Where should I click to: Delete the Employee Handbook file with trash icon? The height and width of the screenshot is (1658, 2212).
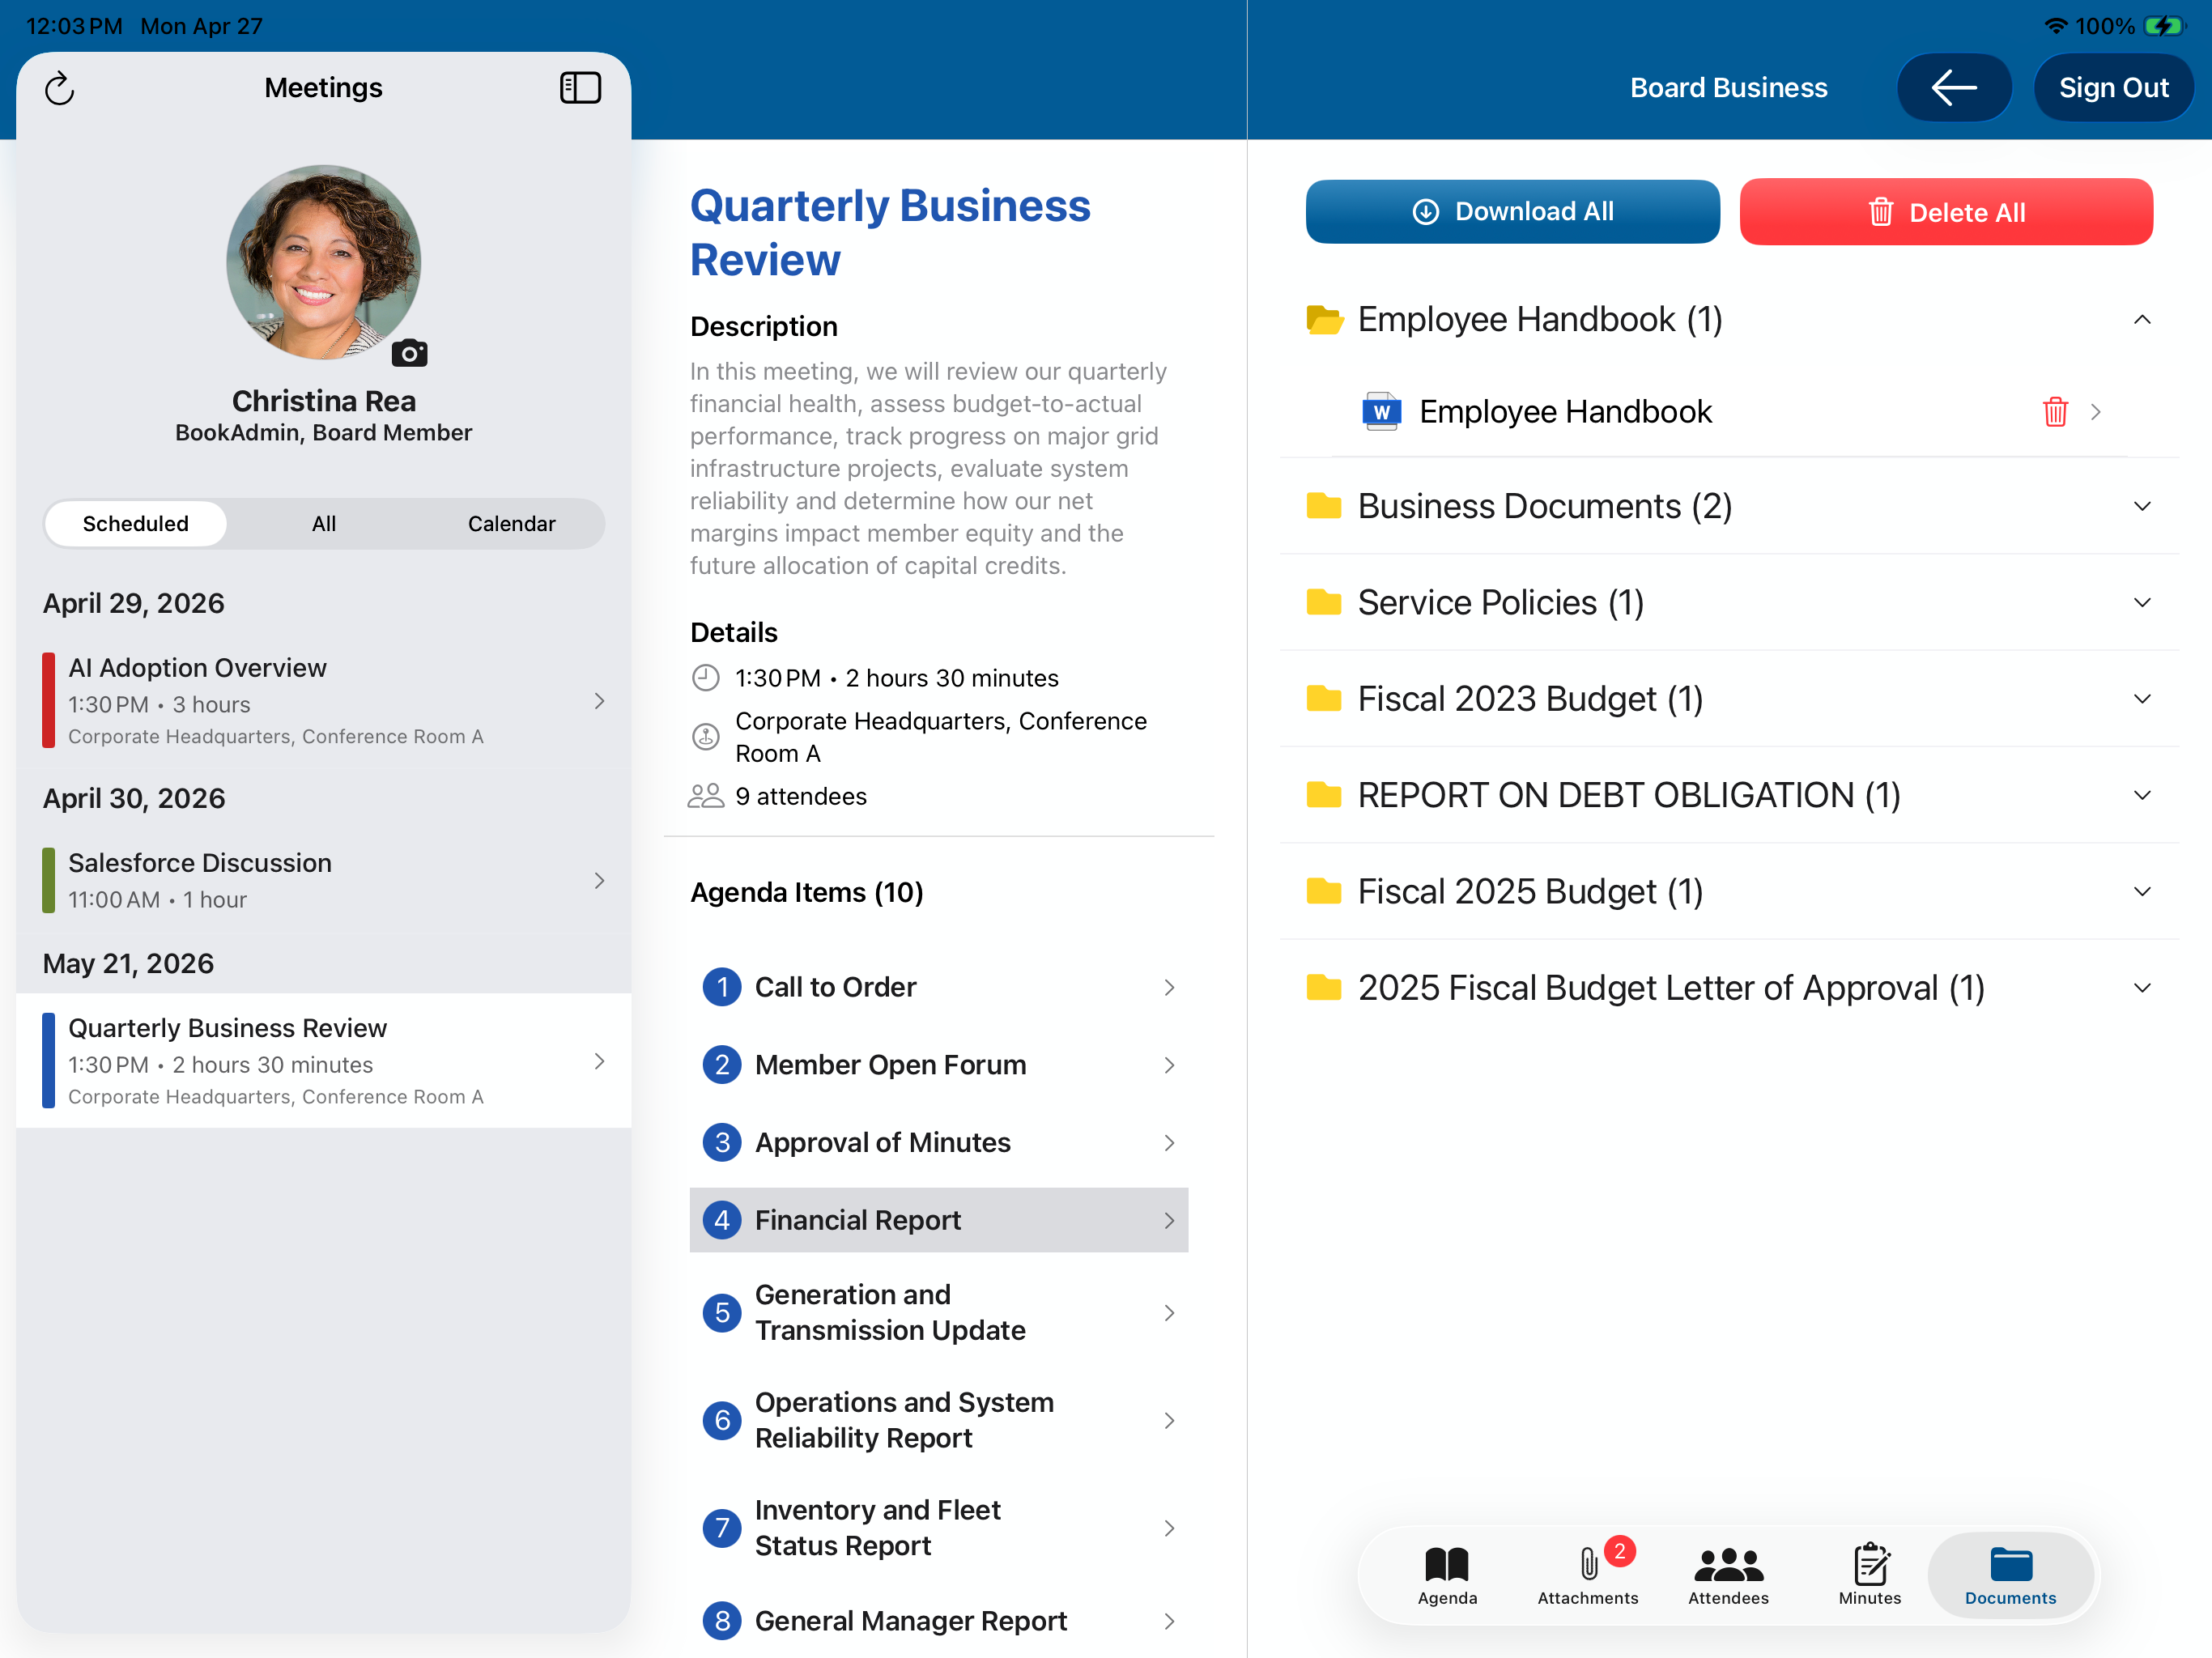coord(2055,411)
